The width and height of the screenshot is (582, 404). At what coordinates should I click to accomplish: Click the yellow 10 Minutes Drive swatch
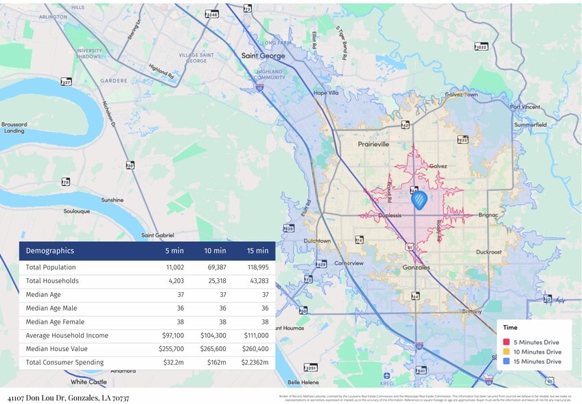coord(507,352)
